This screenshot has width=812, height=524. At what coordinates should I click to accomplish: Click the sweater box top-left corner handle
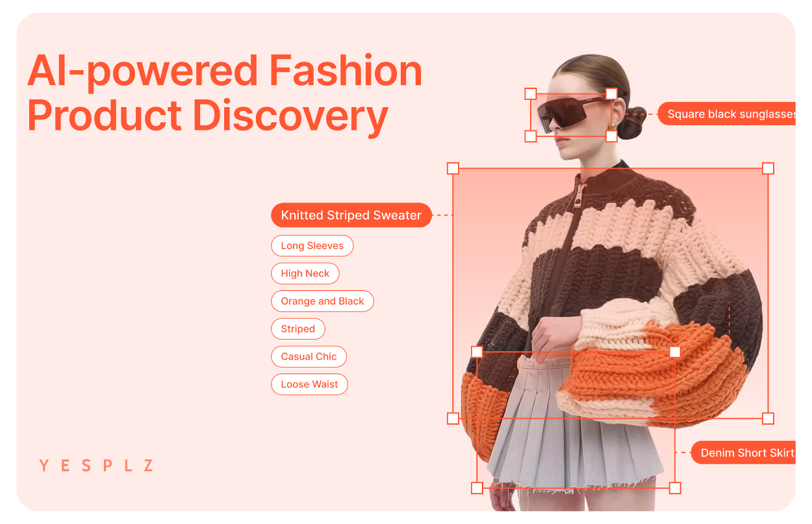453,169
